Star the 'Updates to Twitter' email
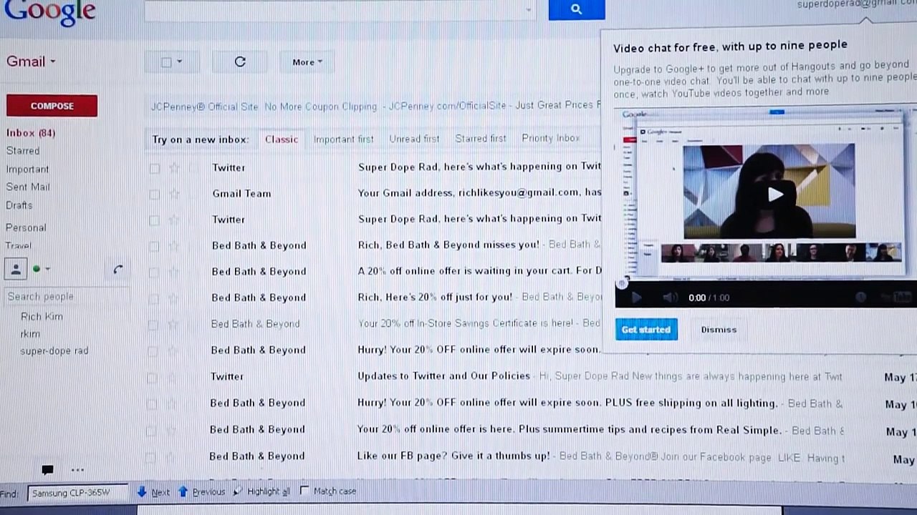This screenshot has height=515, width=917. (x=172, y=377)
